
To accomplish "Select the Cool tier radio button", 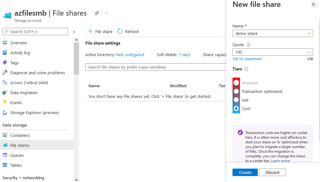I will click(x=236, y=108).
